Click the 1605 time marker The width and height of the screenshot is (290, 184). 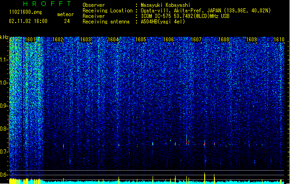pos(141,40)
